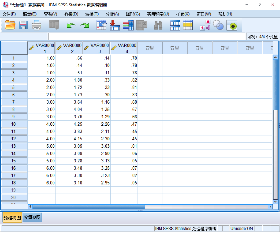Open the 转换(T) menu

tap(92, 14)
